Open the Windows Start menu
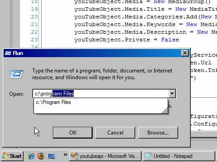Image resolution: width=217 pixels, height=162 pixels. point(12,156)
